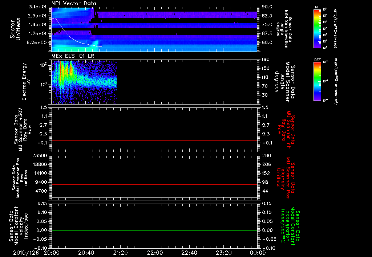Click the 1.9e+01 sector tick label
Image resolution: width=372 pixels, height=257 pixels.
(38, 25)
